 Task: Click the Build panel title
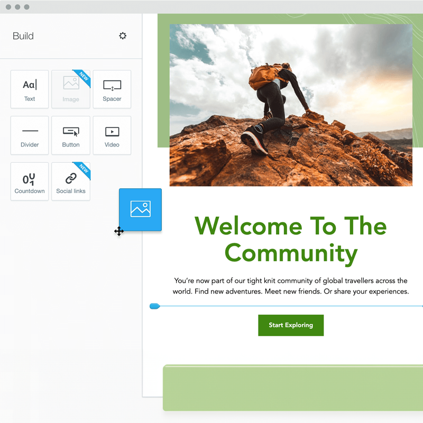pos(23,36)
